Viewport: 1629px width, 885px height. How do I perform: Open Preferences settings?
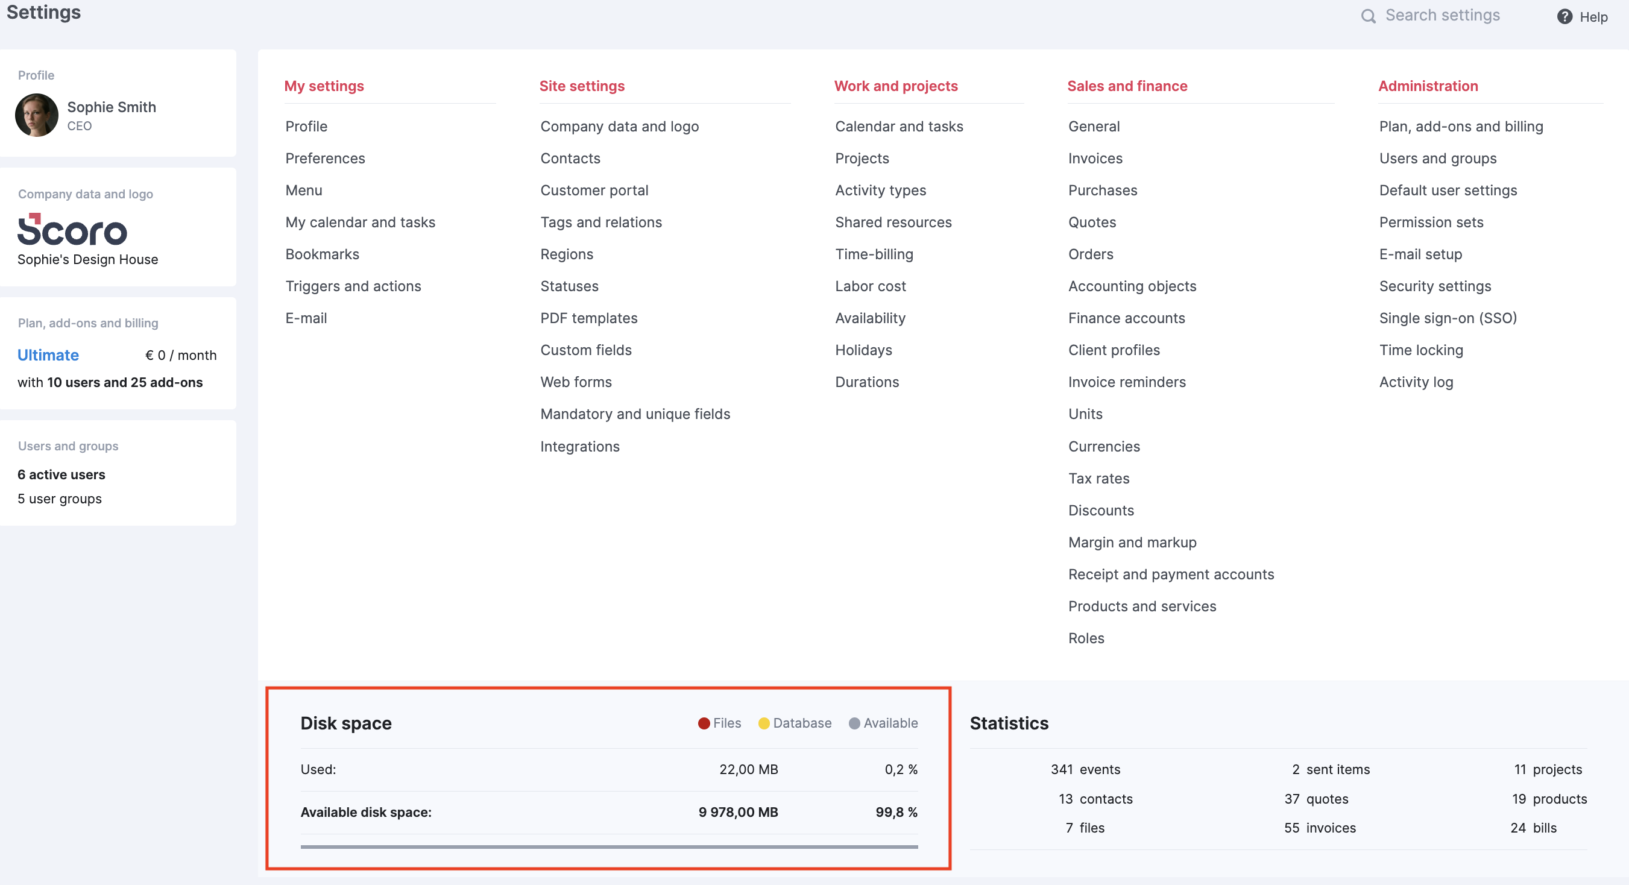pyautogui.click(x=325, y=158)
